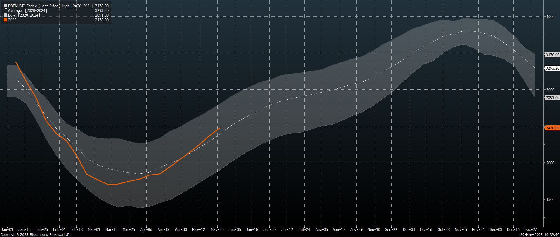Click the 2891.00 axis price tag

click(x=552, y=98)
